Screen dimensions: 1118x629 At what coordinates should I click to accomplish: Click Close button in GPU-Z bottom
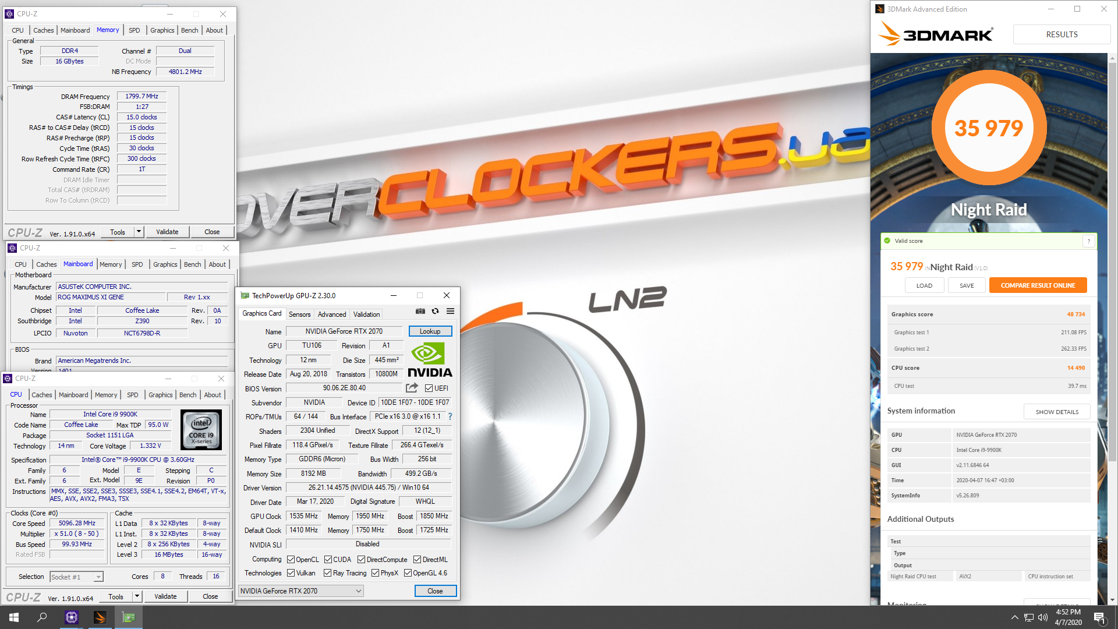point(435,591)
